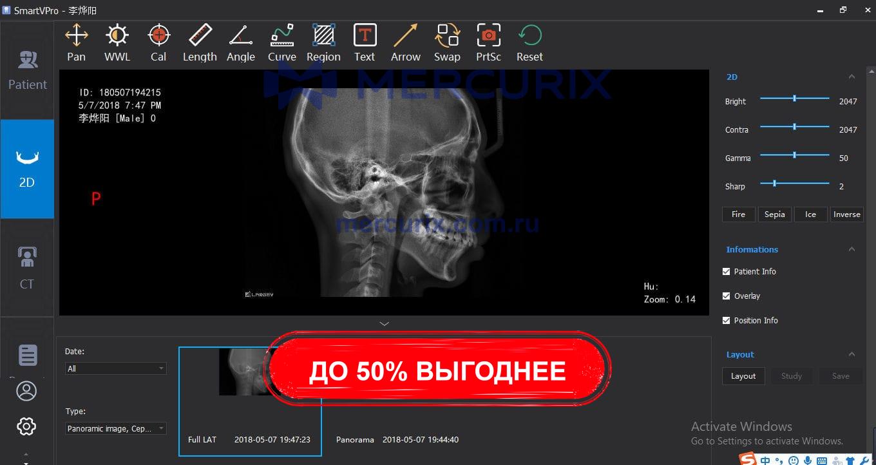876x465 pixels.
Task: Toggle Chinese input mode 中 icon
Action: [765, 460]
